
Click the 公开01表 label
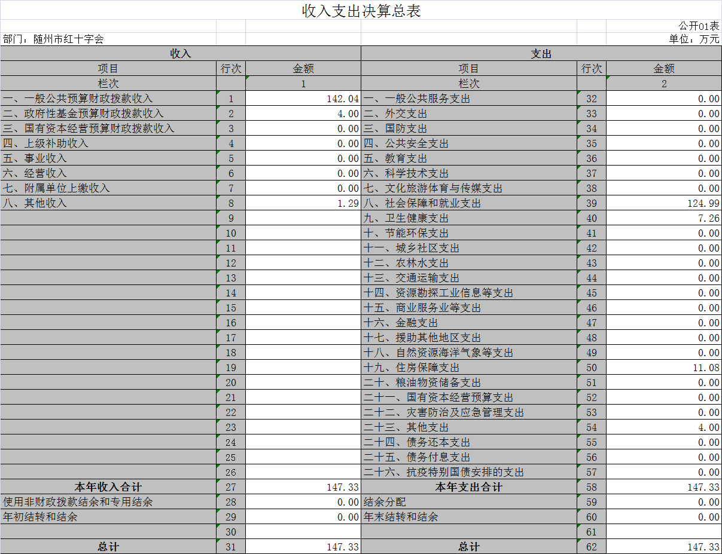699,26
